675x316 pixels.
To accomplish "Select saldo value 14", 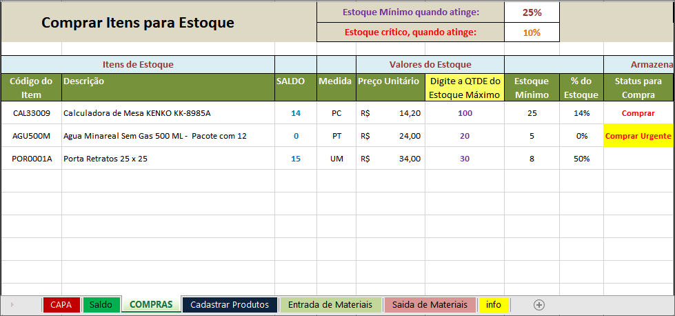I will click(296, 113).
